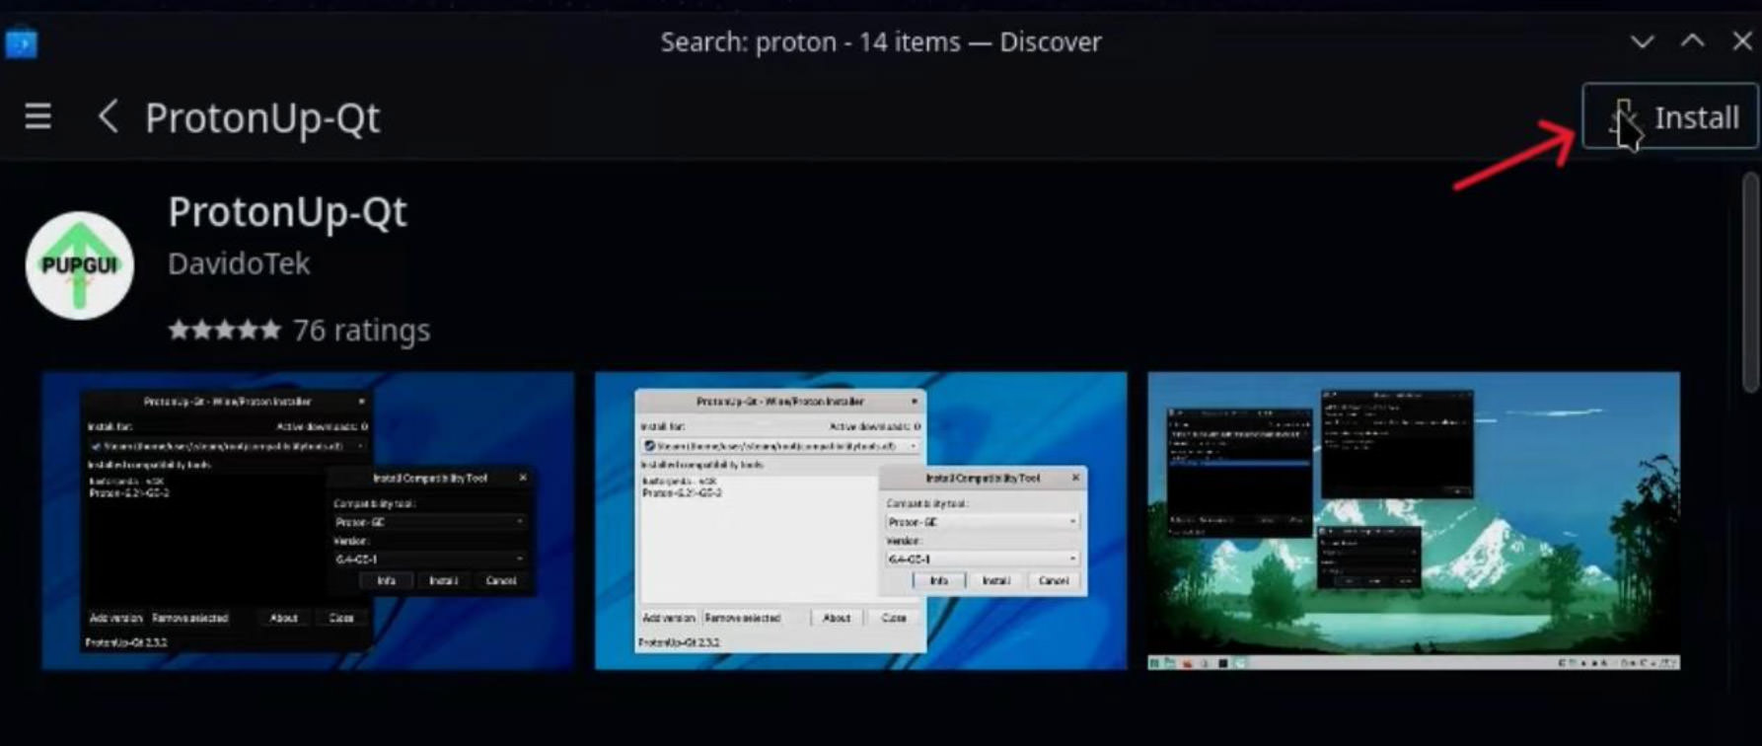Go back with the left chevron

tap(108, 116)
